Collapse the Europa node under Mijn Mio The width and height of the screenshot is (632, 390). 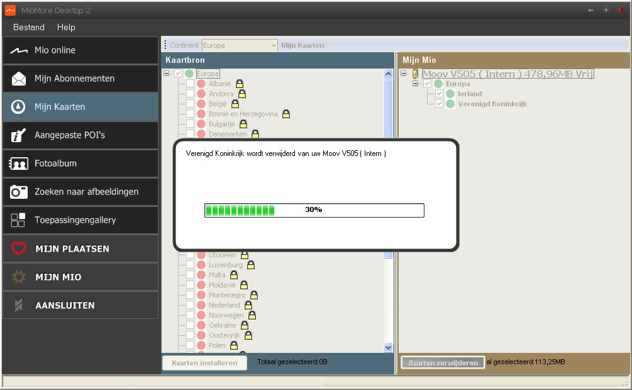pos(415,84)
